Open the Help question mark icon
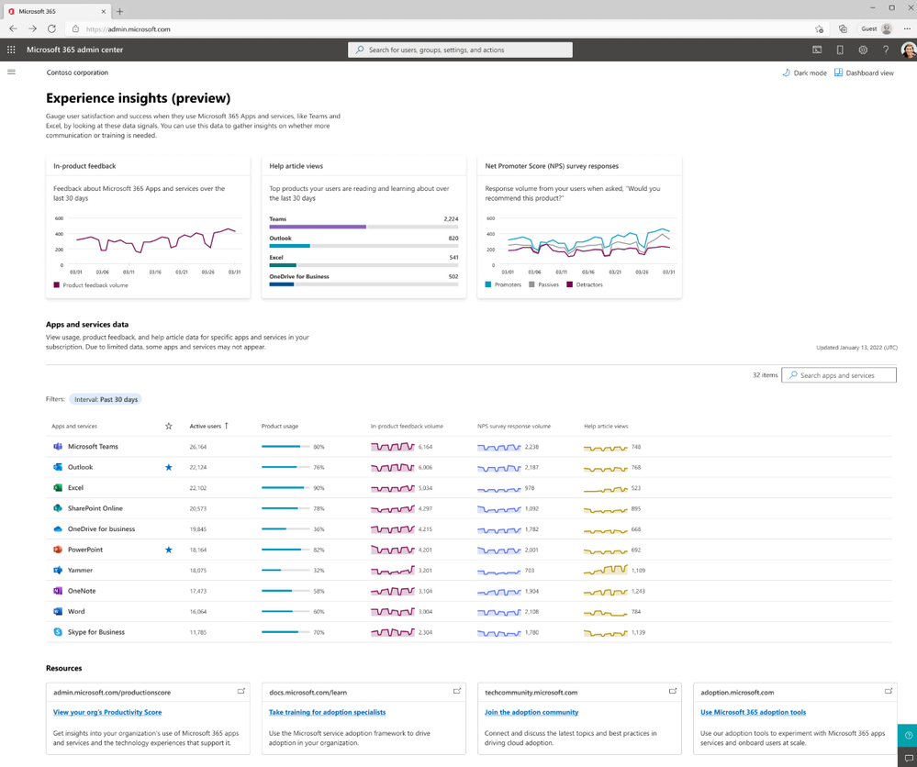This screenshot has height=767, width=917. point(886,50)
